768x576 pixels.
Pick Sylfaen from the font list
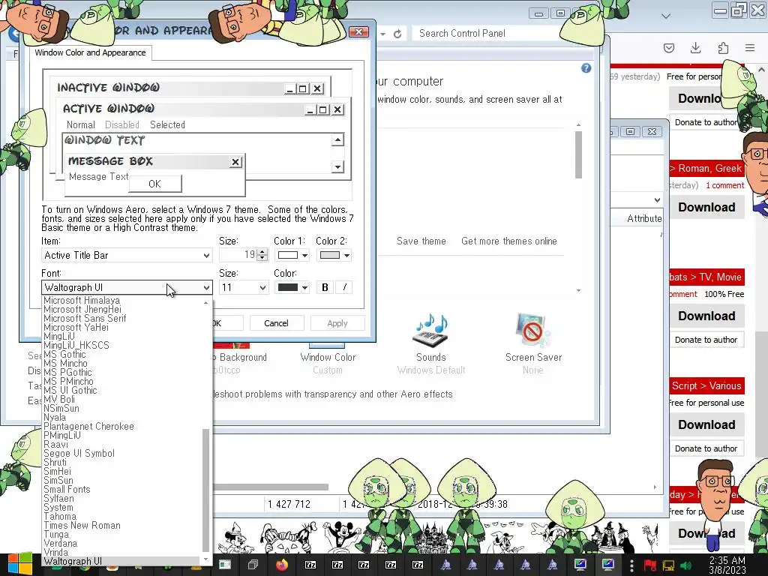point(58,499)
